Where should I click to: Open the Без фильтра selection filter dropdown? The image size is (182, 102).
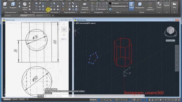140,6
